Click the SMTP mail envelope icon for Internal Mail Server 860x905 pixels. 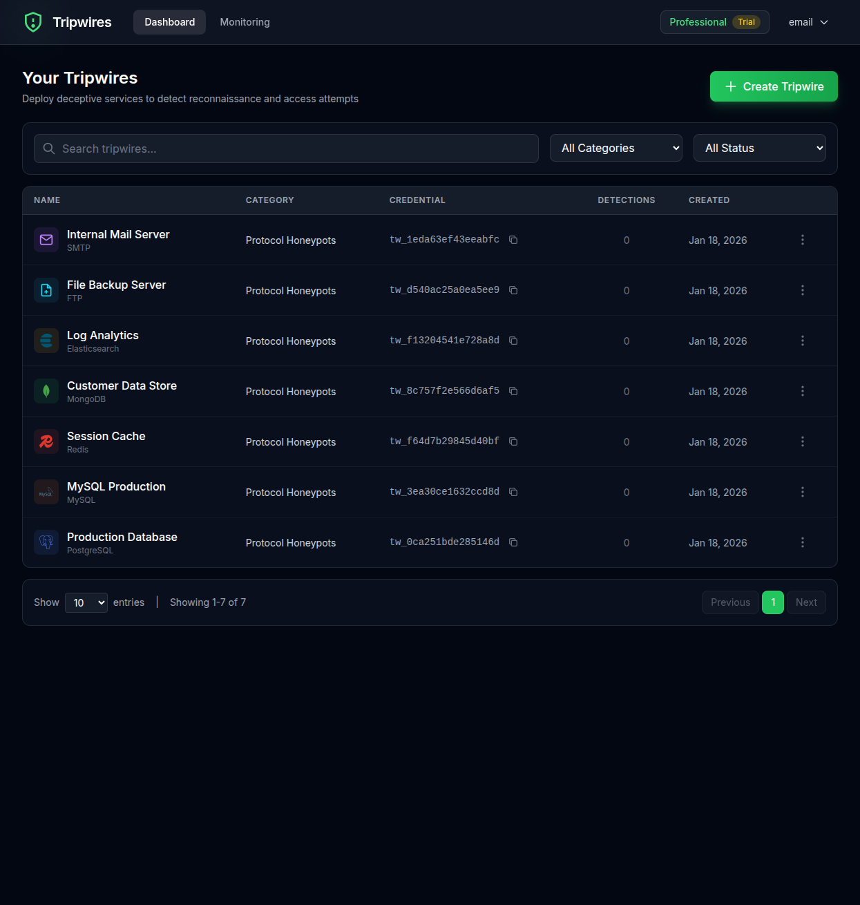point(46,240)
